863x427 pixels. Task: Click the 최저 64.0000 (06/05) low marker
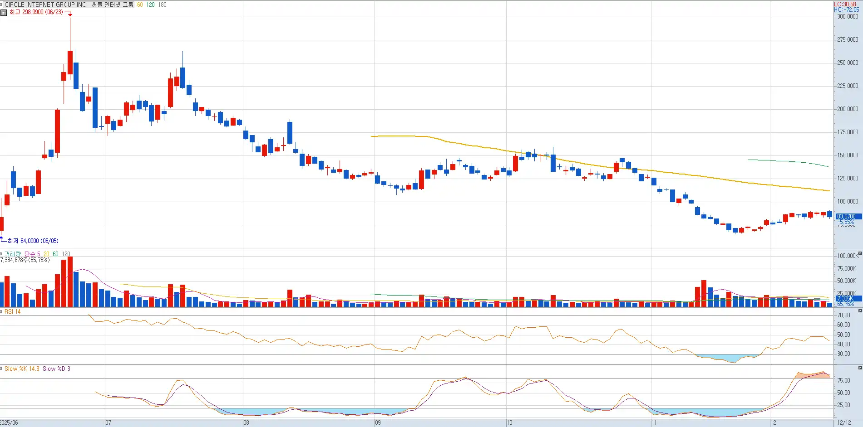point(33,241)
